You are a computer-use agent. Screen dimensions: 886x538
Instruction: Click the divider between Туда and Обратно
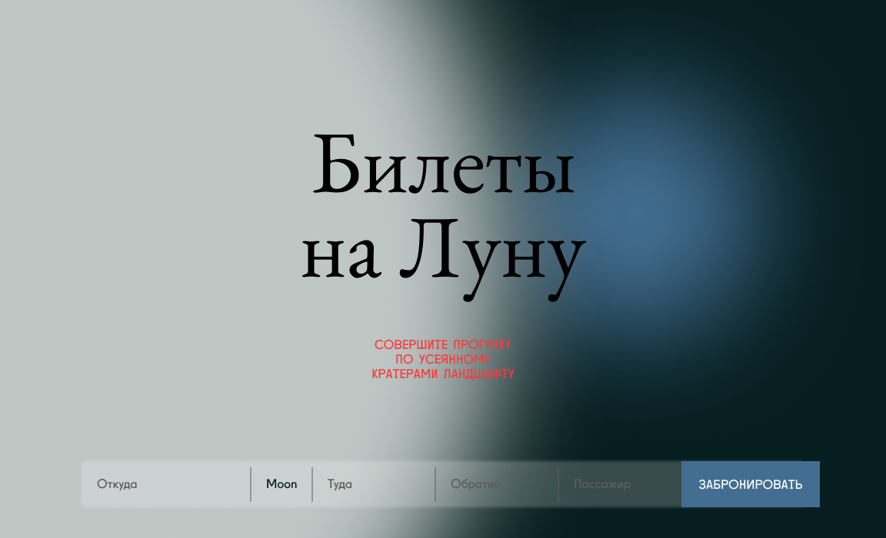(435, 484)
